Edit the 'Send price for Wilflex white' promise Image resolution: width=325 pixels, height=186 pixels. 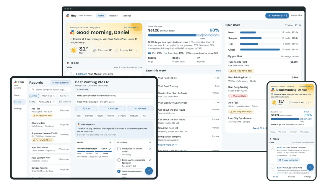[x=150, y=149]
